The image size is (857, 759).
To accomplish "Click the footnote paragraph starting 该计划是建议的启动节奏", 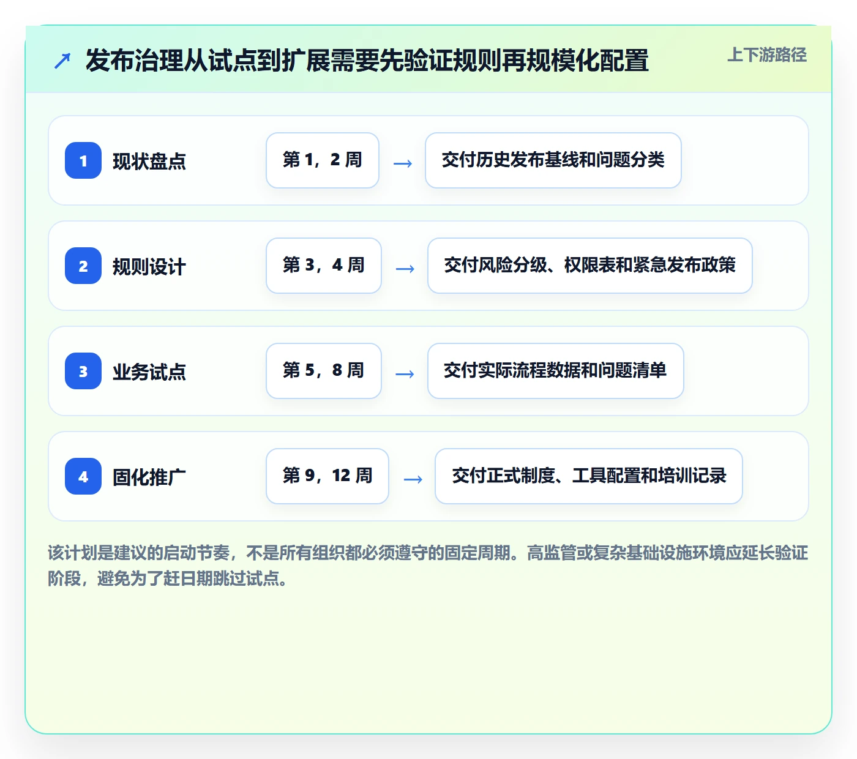I will tap(428, 566).
